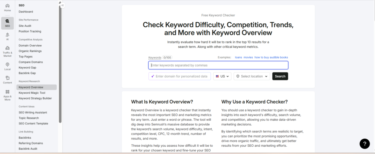Click the 'Free Keyword Checker' caption

[218, 15]
